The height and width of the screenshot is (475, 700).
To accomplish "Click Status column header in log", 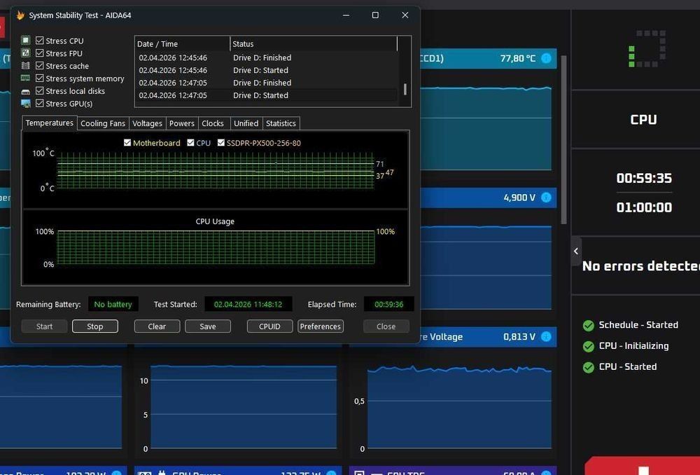I will tap(314, 44).
